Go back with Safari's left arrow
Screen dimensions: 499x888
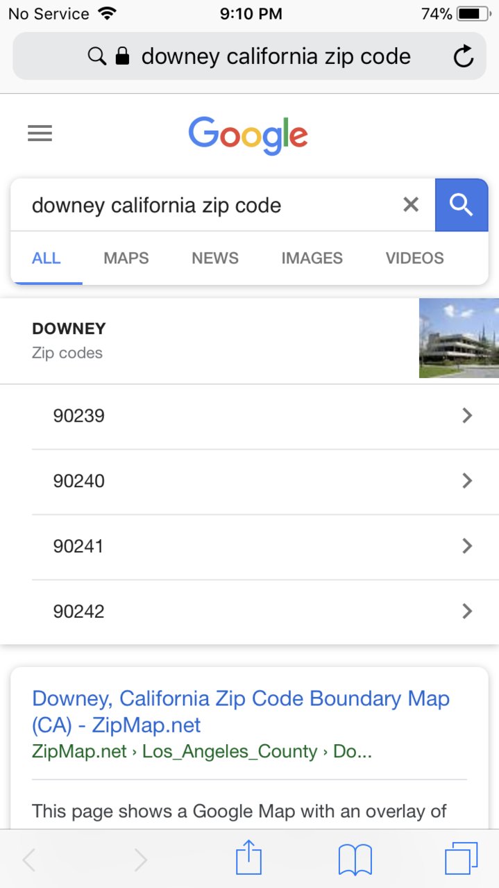pyautogui.click(x=28, y=860)
